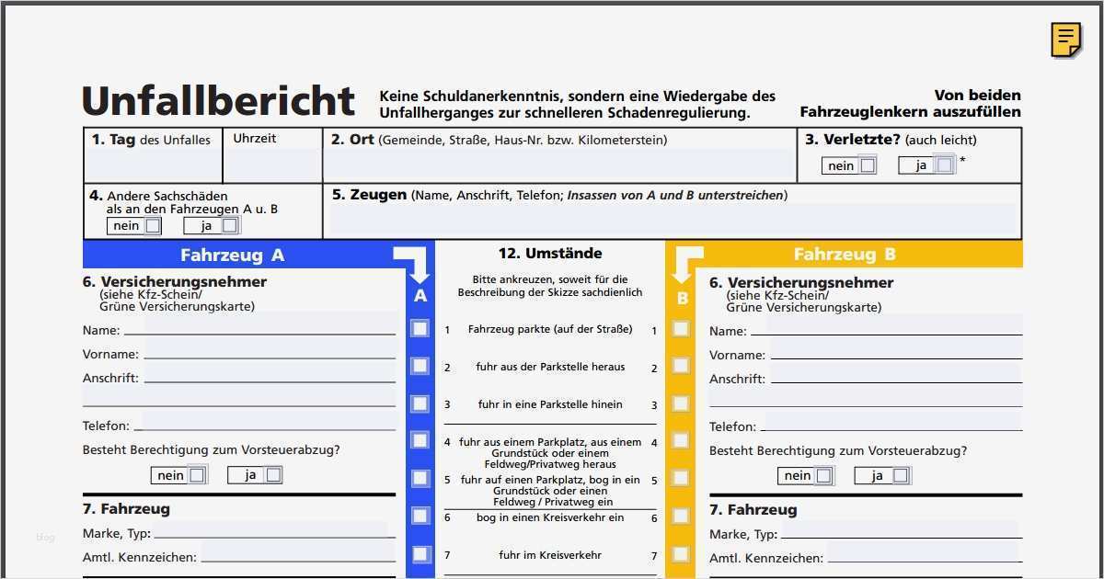Click the blue 'Fahrzeug A' header
Screen dimensions: 1104x579
click(x=232, y=255)
